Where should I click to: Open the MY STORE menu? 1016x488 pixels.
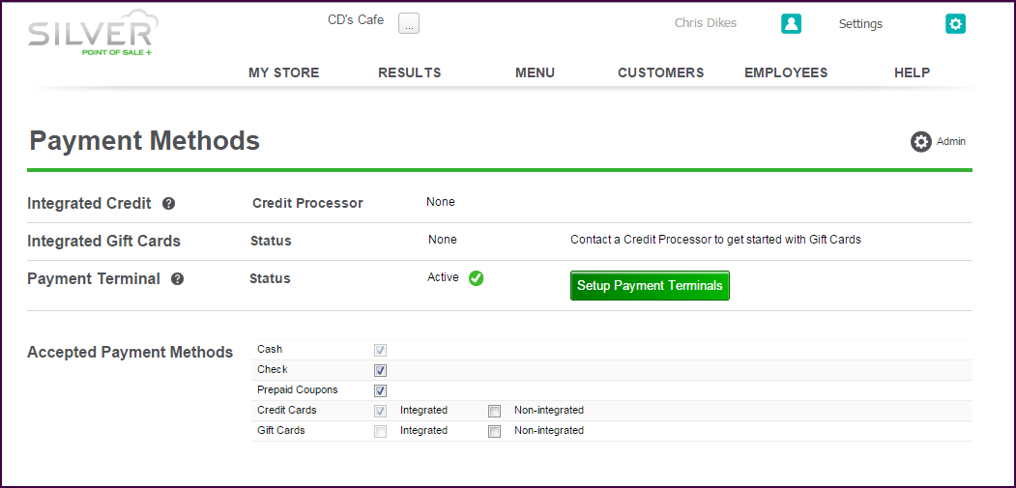[x=283, y=72]
